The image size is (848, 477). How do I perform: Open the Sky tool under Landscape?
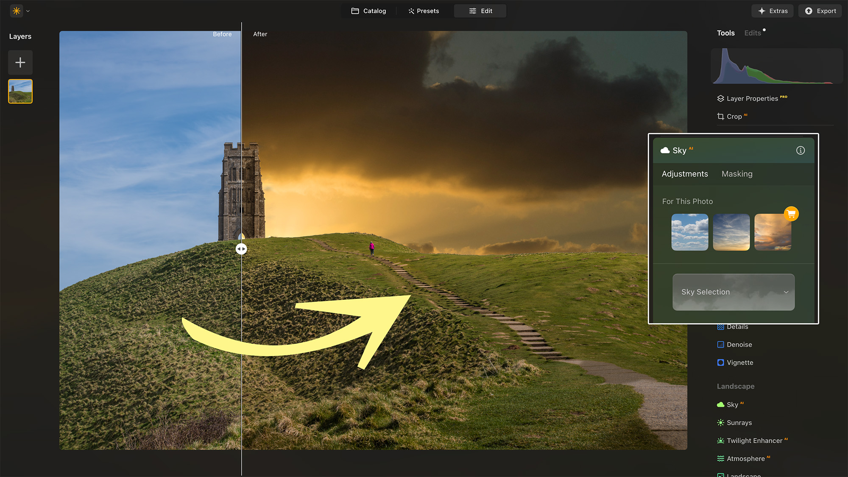click(730, 404)
